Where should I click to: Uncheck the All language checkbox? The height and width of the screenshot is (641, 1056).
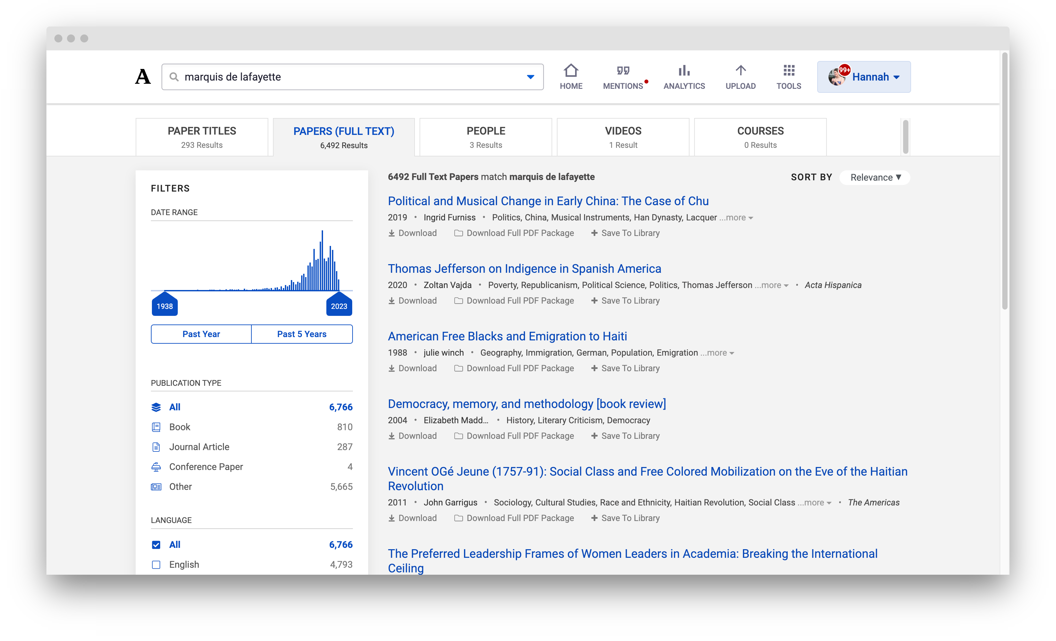(156, 544)
